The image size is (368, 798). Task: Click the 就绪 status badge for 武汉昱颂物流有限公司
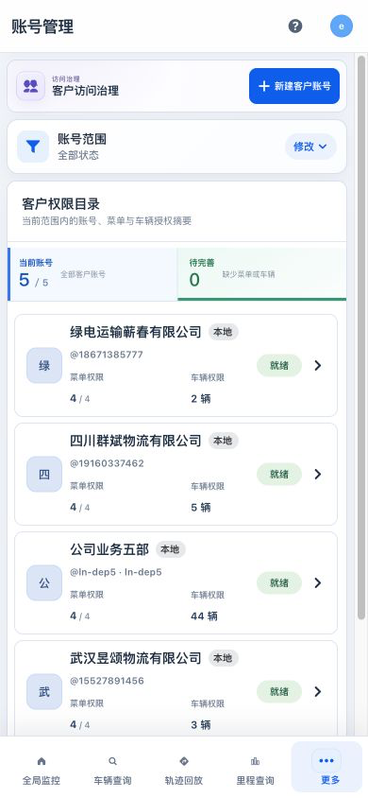279,692
